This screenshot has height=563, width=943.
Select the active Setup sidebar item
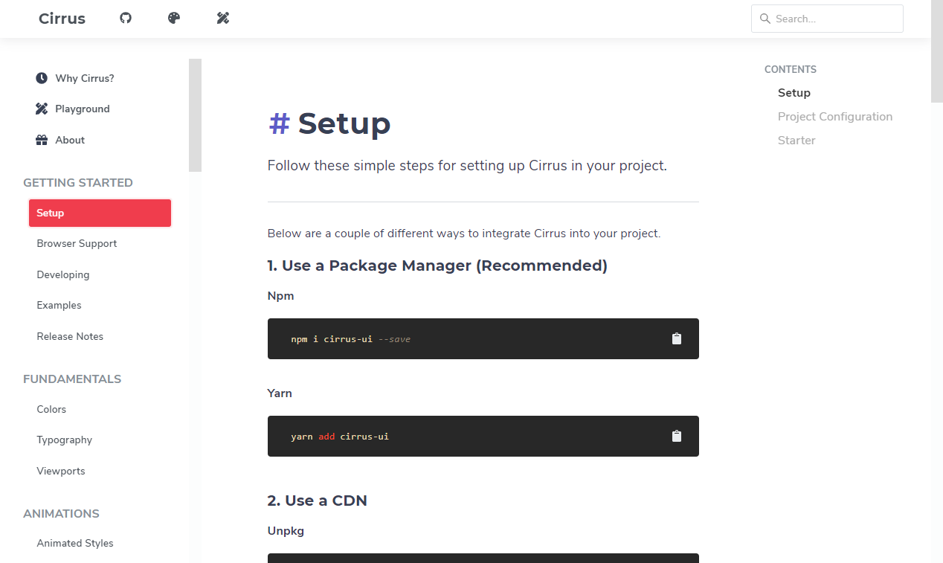[x=100, y=213]
